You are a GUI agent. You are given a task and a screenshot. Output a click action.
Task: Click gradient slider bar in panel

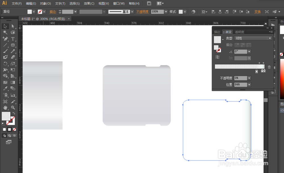click(x=240, y=67)
